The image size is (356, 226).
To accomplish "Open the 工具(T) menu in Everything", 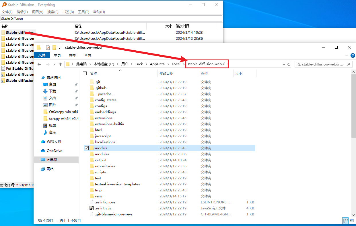I will 83,12.
